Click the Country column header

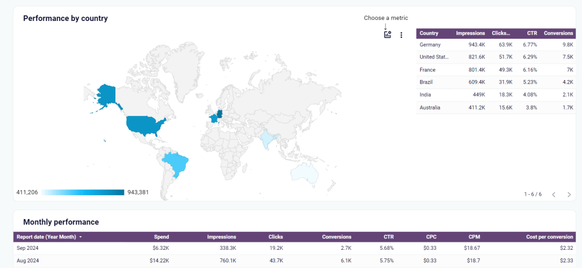pyautogui.click(x=429, y=33)
